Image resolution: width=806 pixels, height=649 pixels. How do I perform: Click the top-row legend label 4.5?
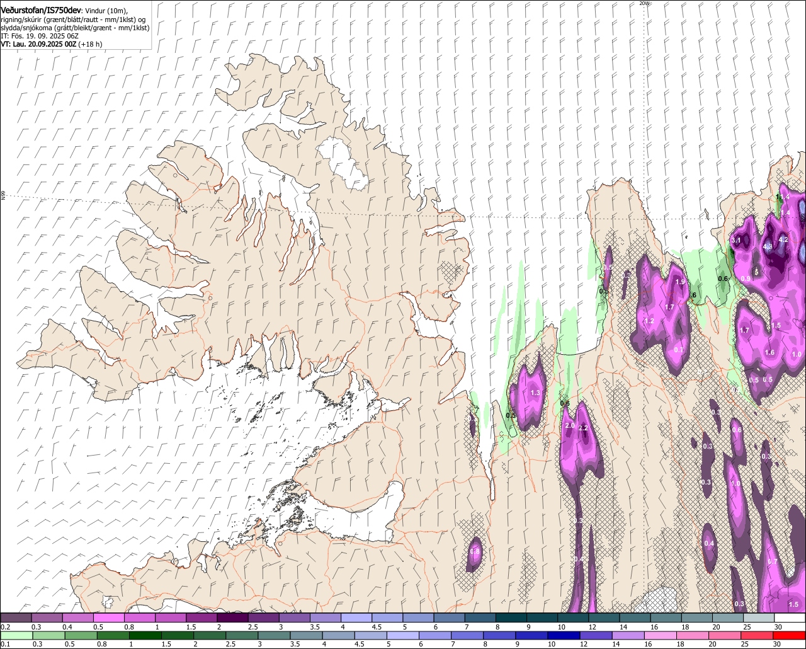tap(377, 627)
